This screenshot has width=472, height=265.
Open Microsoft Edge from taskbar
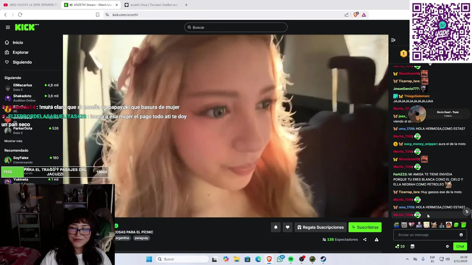tap(258, 259)
